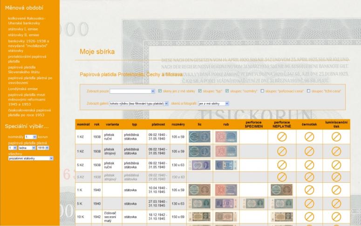Click luminiscenční tisk icon in 5 Kč přetisk ruční row

[336, 165]
